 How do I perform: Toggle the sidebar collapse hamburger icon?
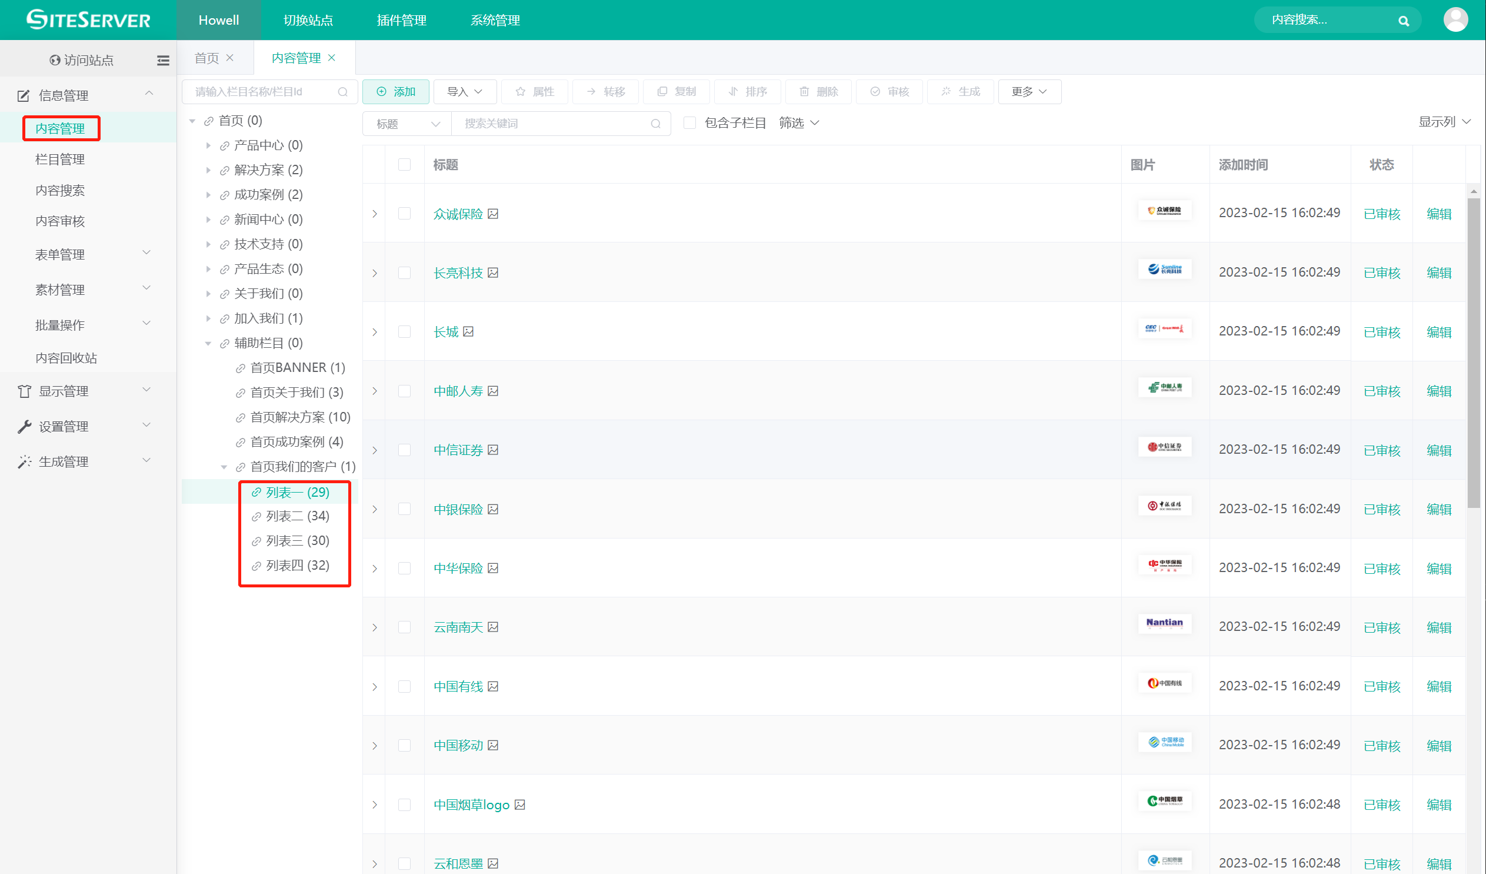click(163, 60)
